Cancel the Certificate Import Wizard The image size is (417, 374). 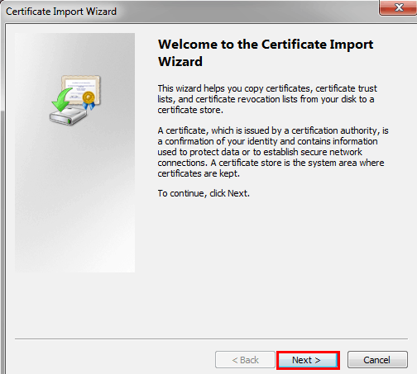coord(377,359)
